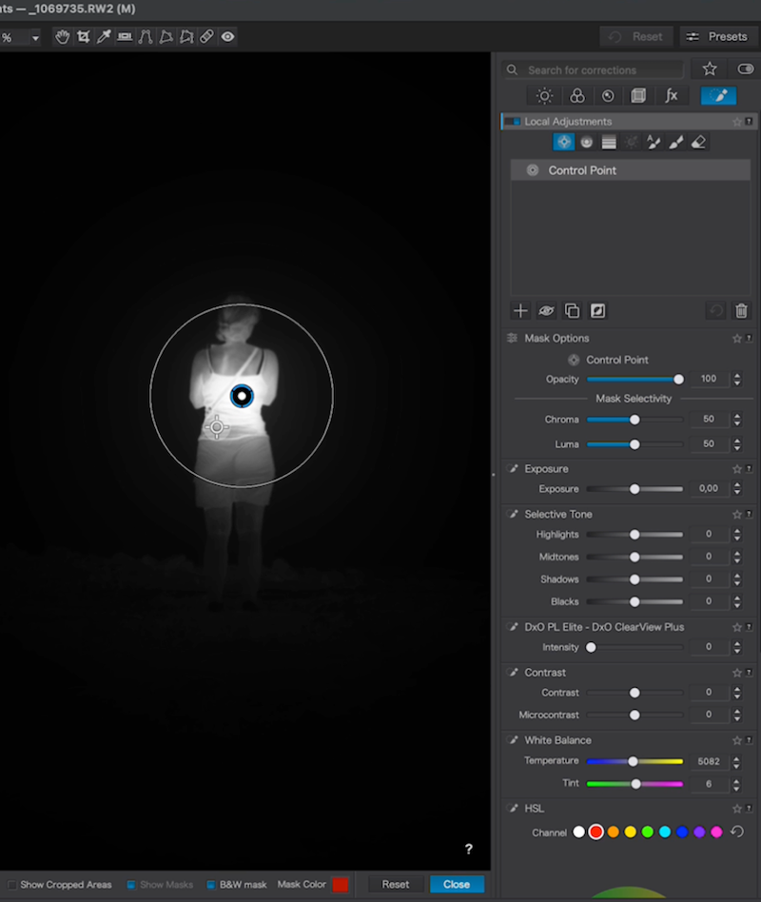The image size is (761, 902).
Task: Select the Horizon leveling tool
Action: [125, 37]
